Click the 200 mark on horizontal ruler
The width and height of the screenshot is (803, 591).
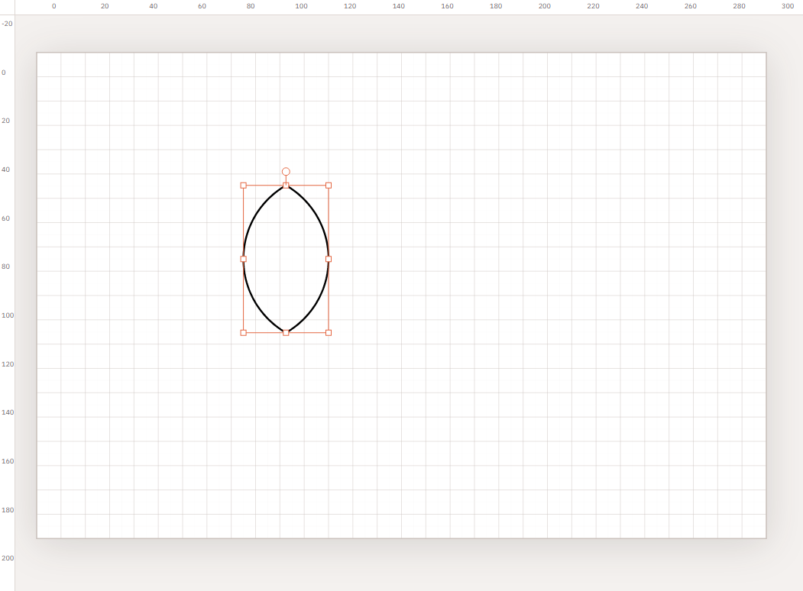tap(545, 6)
